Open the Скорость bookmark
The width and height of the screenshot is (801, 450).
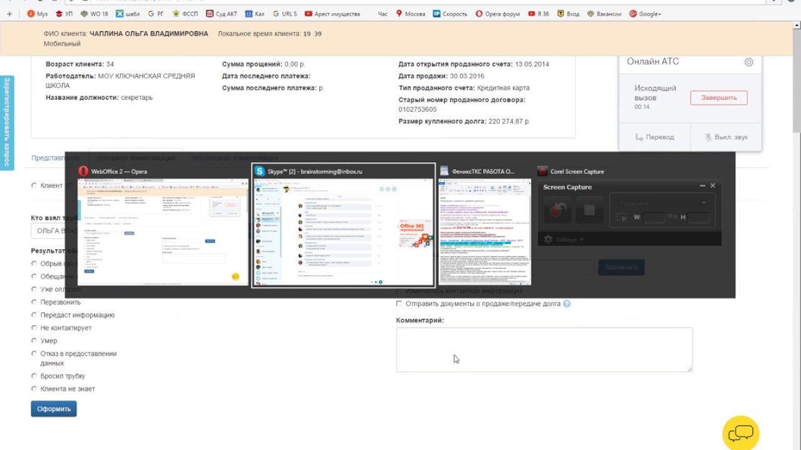(x=450, y=14)
